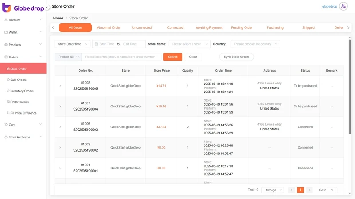Switch to the Unconnected tab
Screen dimensions: 355x199
click(142, 27)
